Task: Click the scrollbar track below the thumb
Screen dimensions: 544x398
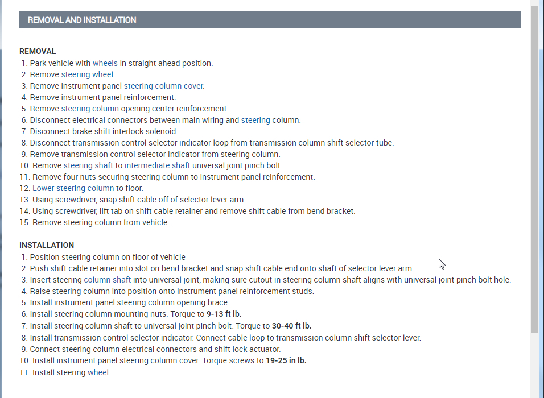Action: click(534, 364)
